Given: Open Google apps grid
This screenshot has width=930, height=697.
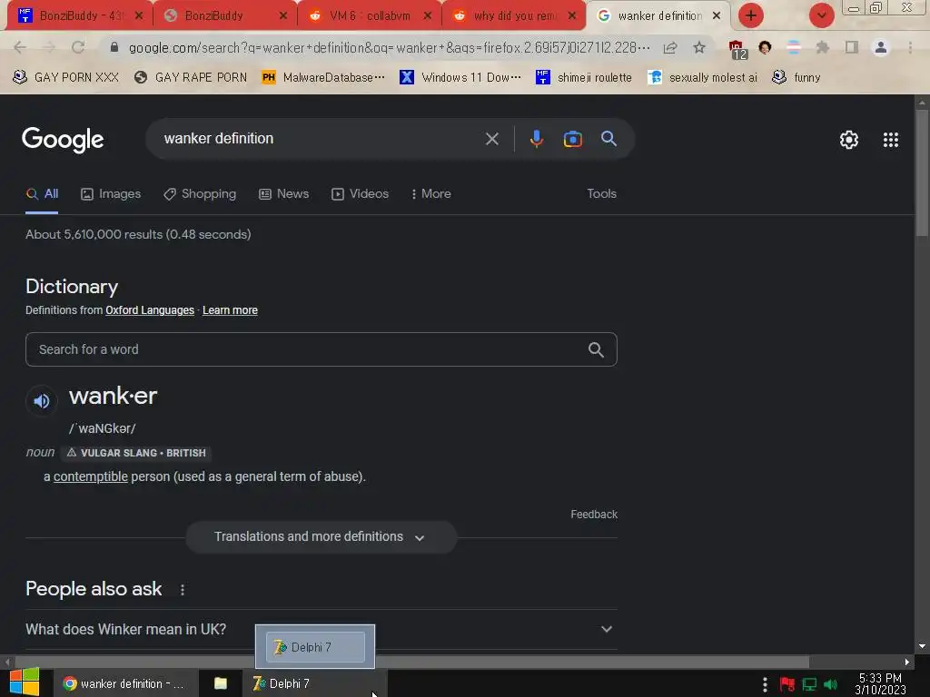Looking at the screenshot, I should point(890,140).
